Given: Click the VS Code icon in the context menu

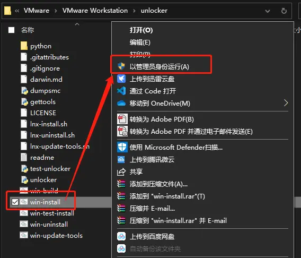Looking at the screenshot, I should click(x=121, y=91).
